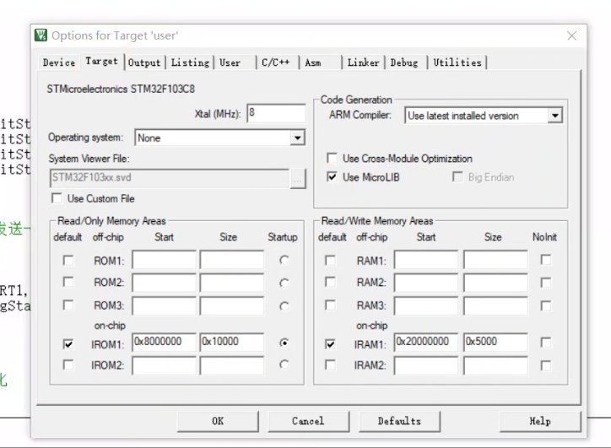Go to the Listing tab
Viewport: 611px width, 448px height.
190,62
